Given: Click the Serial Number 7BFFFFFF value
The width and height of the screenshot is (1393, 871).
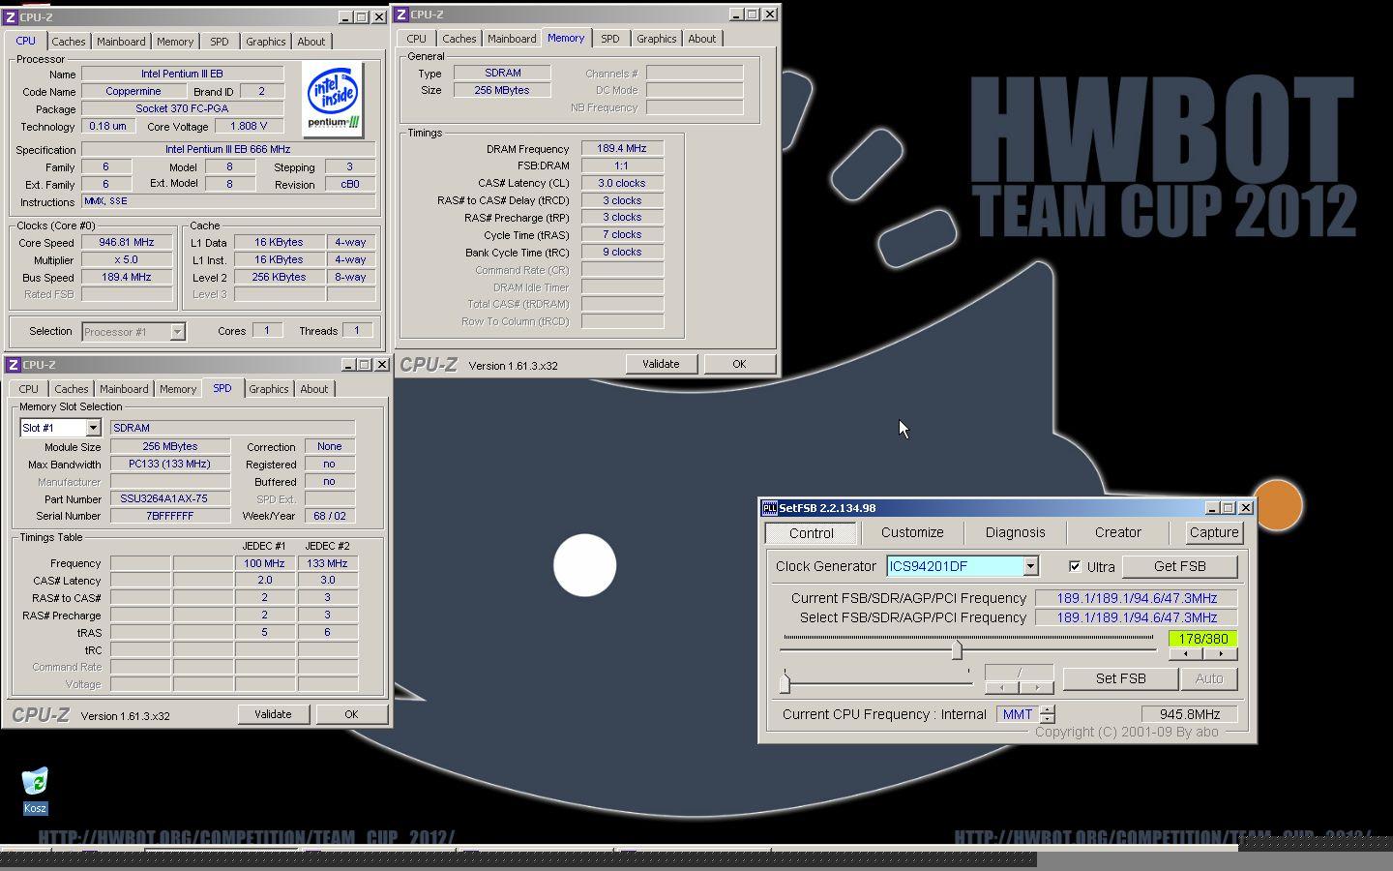Looking at the screenshot, I should [170, 516].
